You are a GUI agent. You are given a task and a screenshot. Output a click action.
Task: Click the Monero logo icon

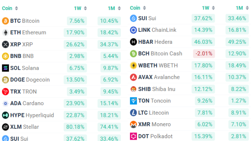tap(133, 124)
